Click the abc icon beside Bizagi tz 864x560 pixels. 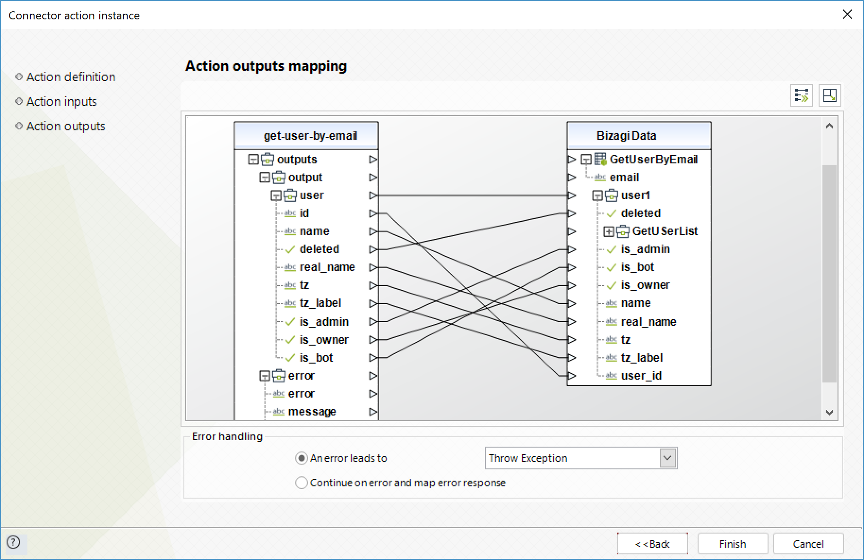(612, 339)
